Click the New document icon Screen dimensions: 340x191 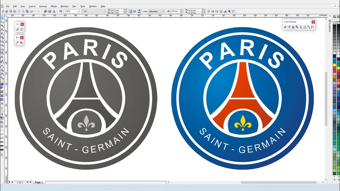[x=3, y=11]
